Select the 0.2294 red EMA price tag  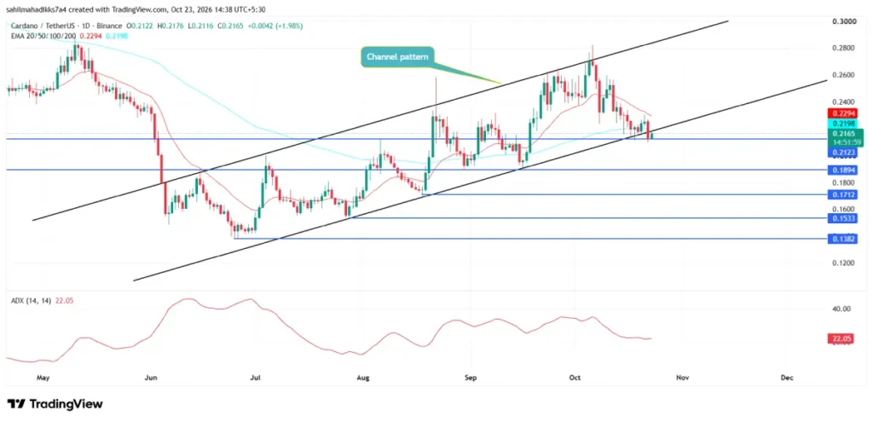tap(841, 113)
